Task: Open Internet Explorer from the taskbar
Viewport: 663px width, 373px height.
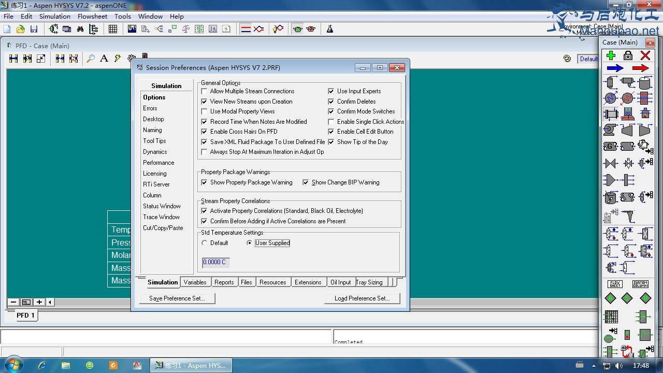Action: [42, 365]
